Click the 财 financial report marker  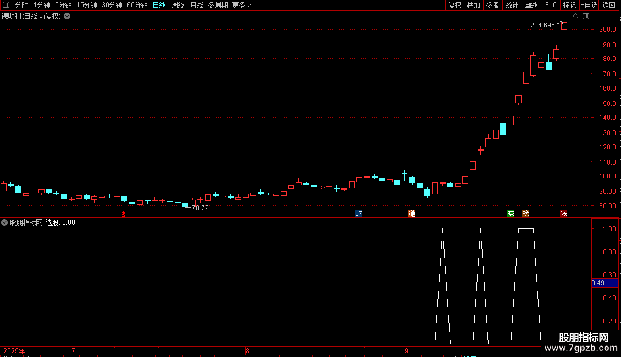[358, 214]
